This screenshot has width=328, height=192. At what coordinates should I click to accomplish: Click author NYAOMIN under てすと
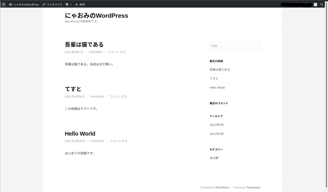pyautogui.click(x=97, y=96)
